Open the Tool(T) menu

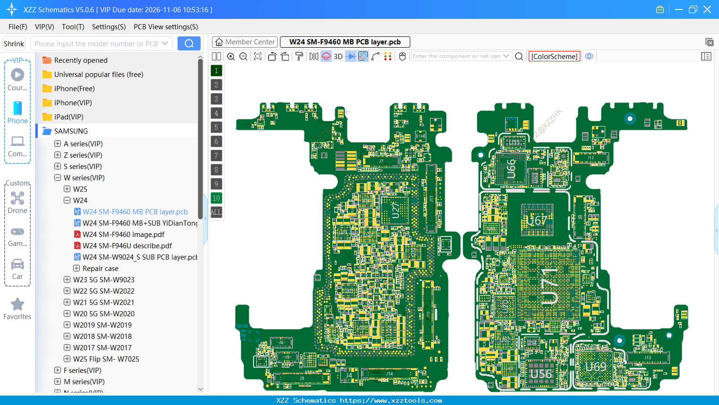pyautogui.click(x=73, y=27)
